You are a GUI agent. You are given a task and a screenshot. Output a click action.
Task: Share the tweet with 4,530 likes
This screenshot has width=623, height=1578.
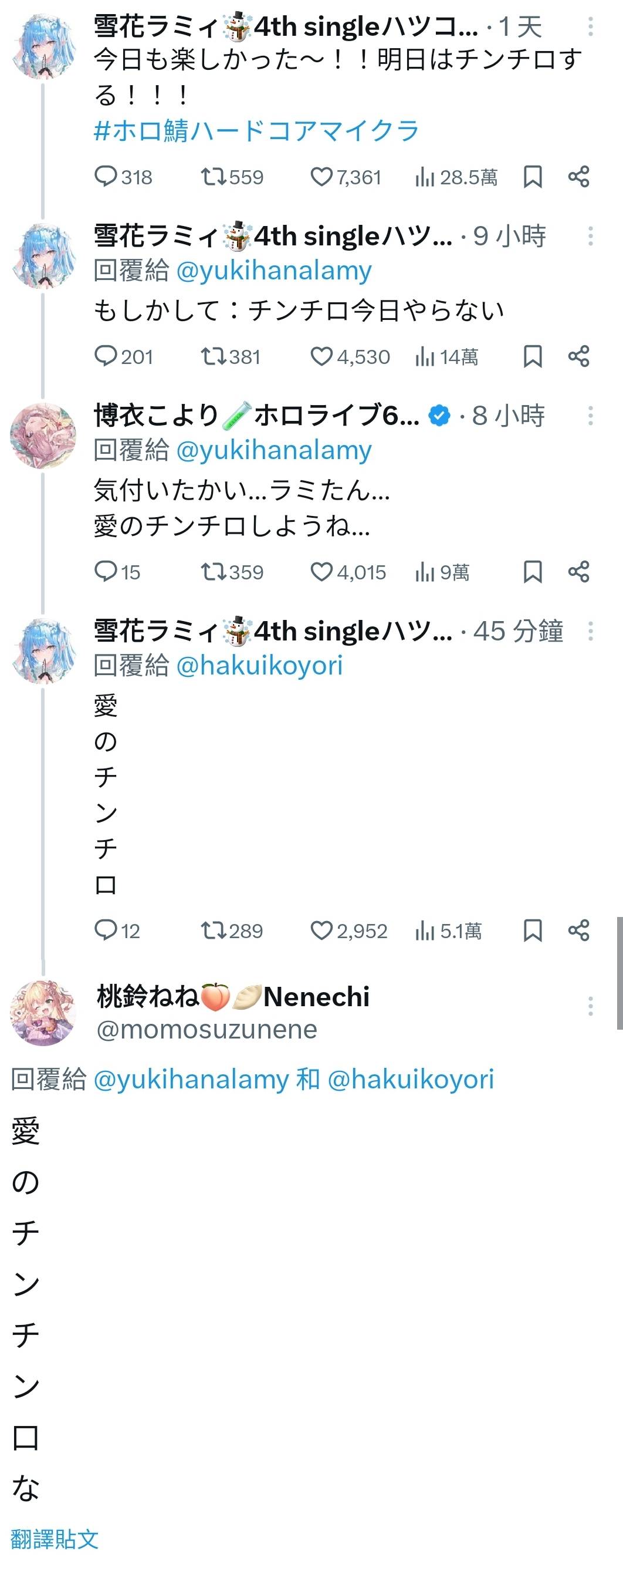coord(578,356)
